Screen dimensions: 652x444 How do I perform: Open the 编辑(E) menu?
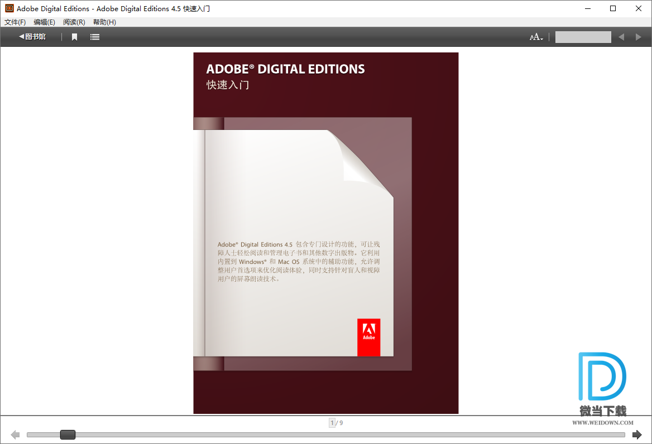44,22
